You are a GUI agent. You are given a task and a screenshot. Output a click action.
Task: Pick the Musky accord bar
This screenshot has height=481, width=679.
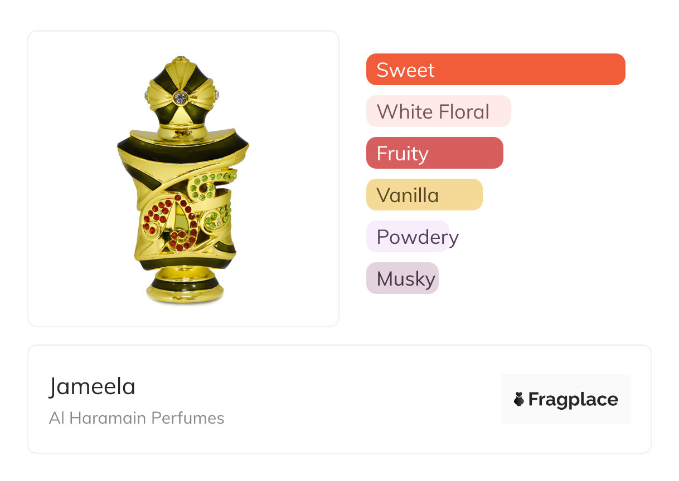point(402,278)
